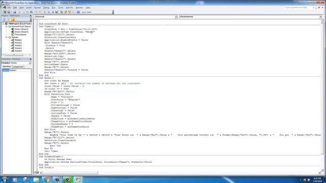Open the Run menu

pos(53,8)
